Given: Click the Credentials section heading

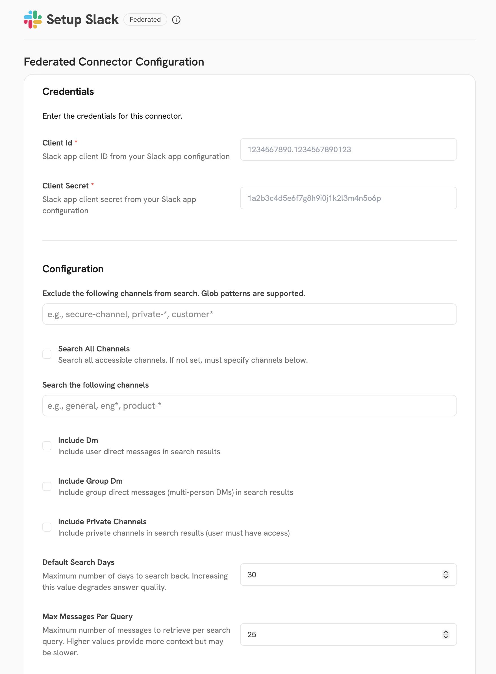Looking at the screenshot, I should point(68,92).
